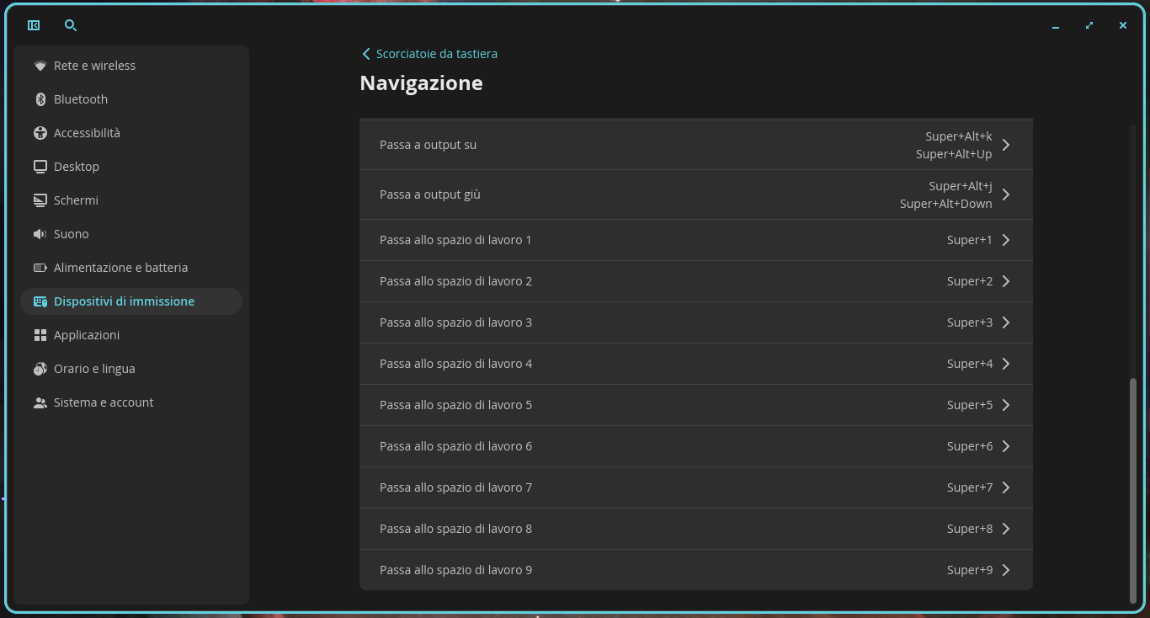1150x618 pixels.
Task: Expand the Passa a output giù chevron
Action: click(x=1006, y=194)
